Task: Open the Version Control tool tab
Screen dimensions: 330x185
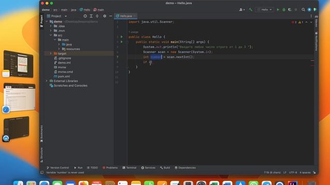Action: coord(58,168)
